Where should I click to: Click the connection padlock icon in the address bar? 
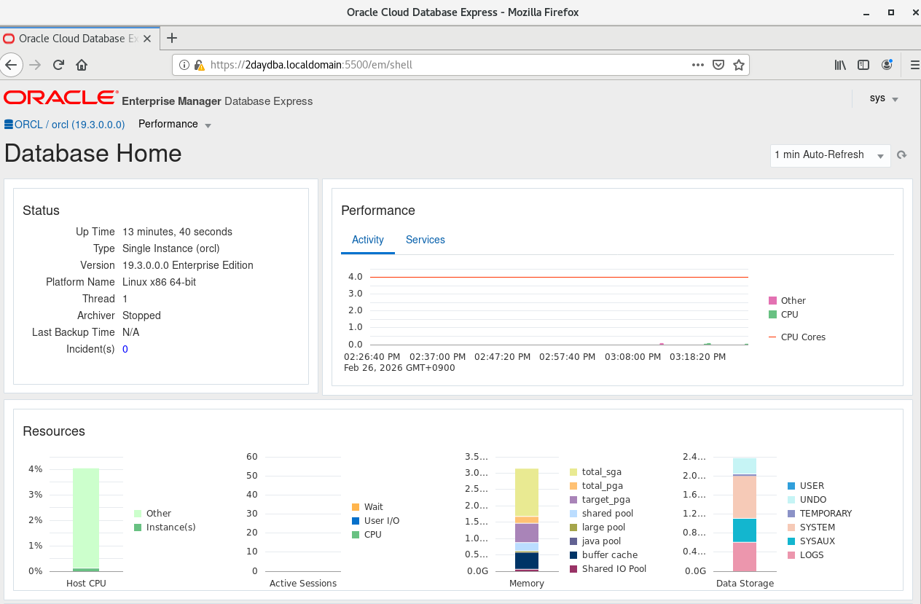pos(198,65)
